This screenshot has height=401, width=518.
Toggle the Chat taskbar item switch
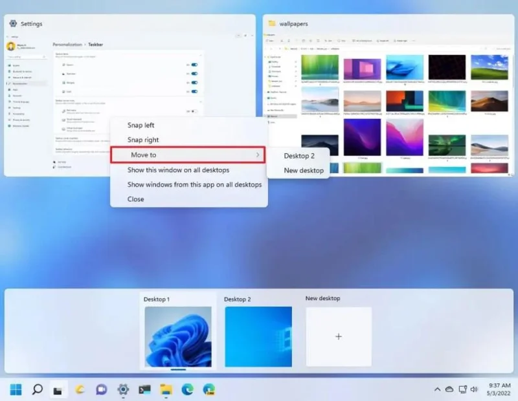coord(194,91)
